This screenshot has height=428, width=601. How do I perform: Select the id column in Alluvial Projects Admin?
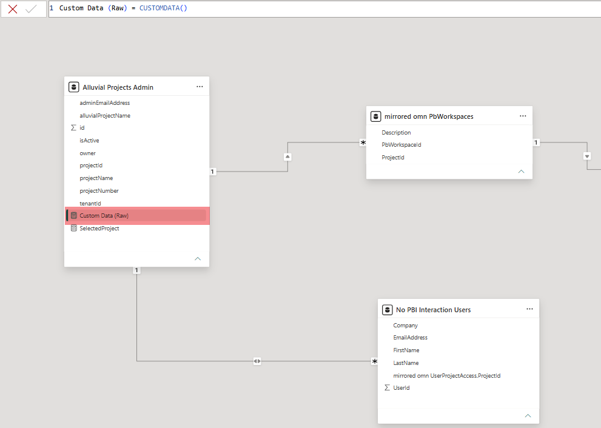click(x=82, y=127)
